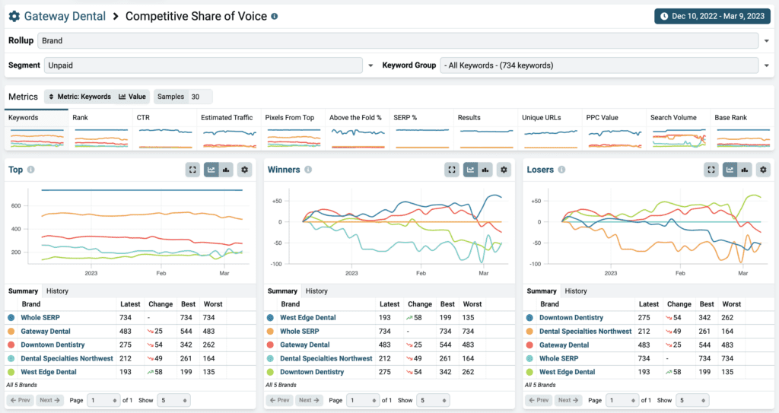Viewport: 779px width, 413px height.
Task: Select the Pixels From Top metric tab
Action: click(293, 129)
